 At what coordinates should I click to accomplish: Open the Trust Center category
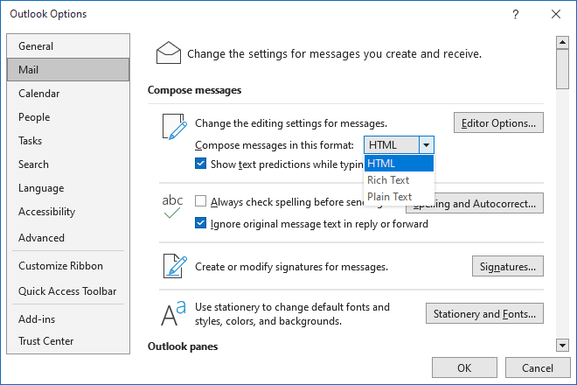coord(68,340)
